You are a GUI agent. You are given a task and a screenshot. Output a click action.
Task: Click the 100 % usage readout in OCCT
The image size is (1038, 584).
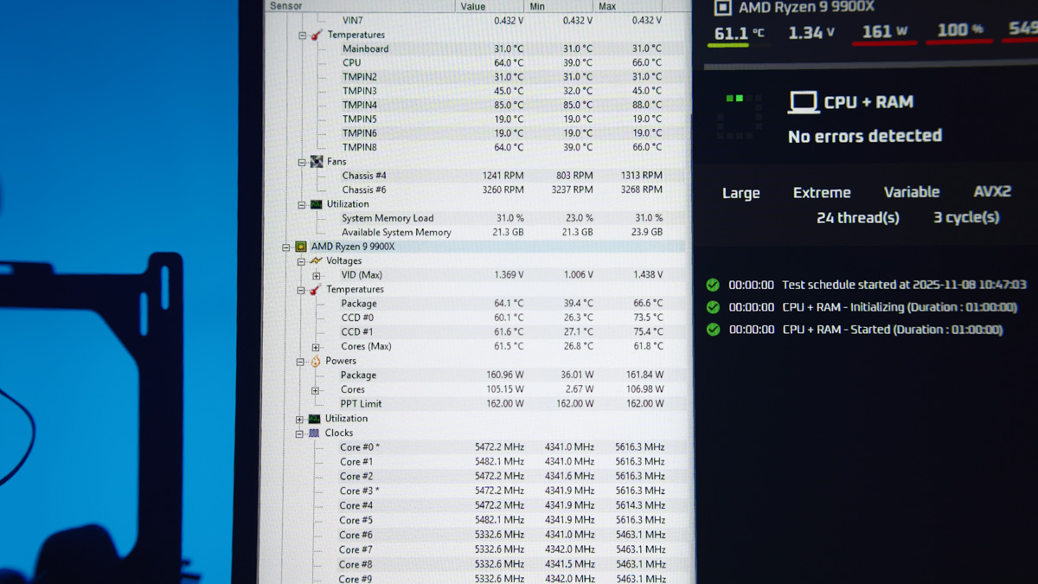[959, 30]
